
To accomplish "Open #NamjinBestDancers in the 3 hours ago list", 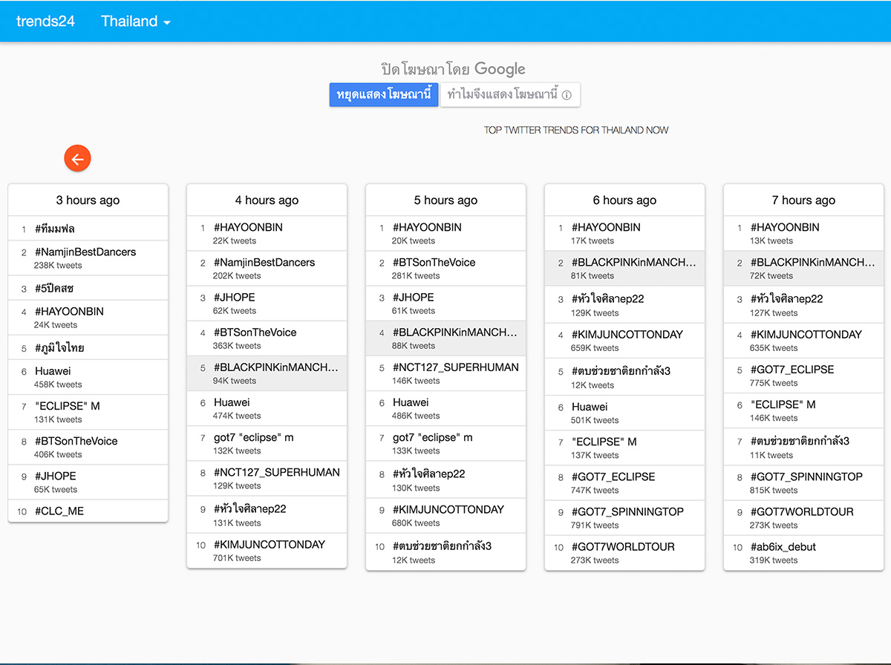I will click(x=85, y=252).
